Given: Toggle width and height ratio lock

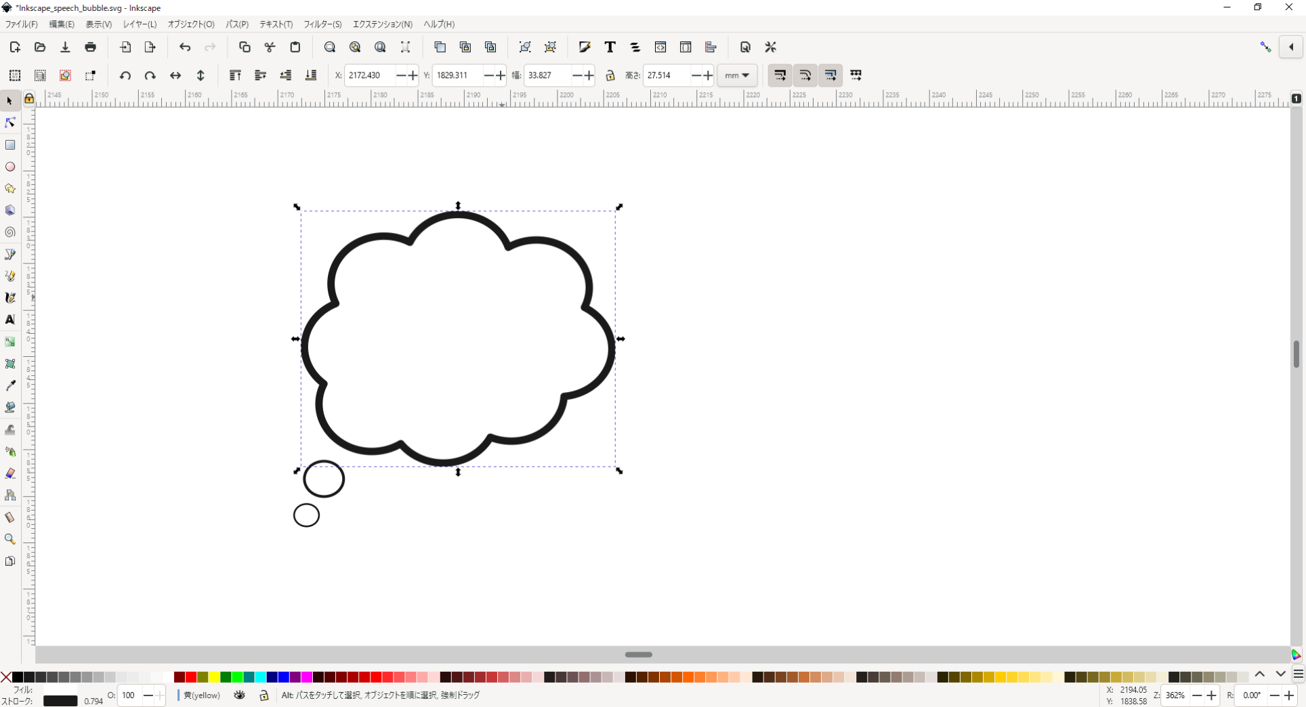Looking at the screenshot, I should tap(610, 75).
